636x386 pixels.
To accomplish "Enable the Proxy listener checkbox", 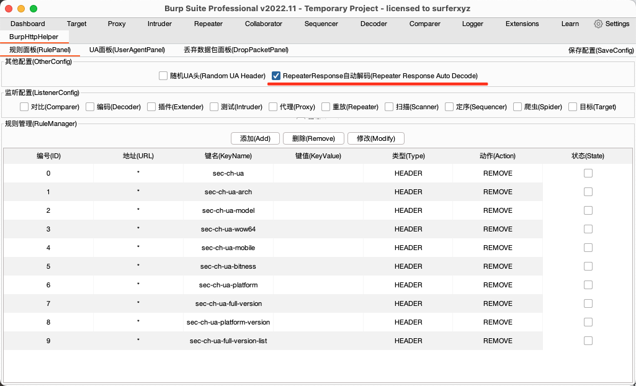I will click(x=273, y=107).
